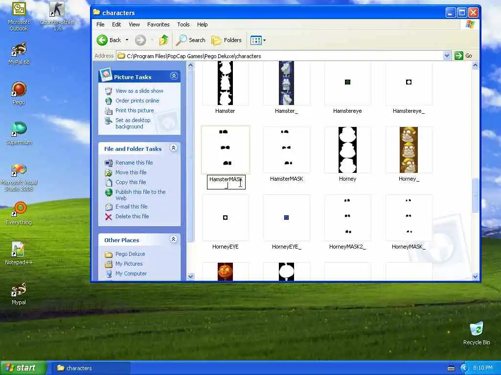Open the Tools menu
Image resolution: width=501 pixels, height=375 pixels.
[x=183, y=24]
